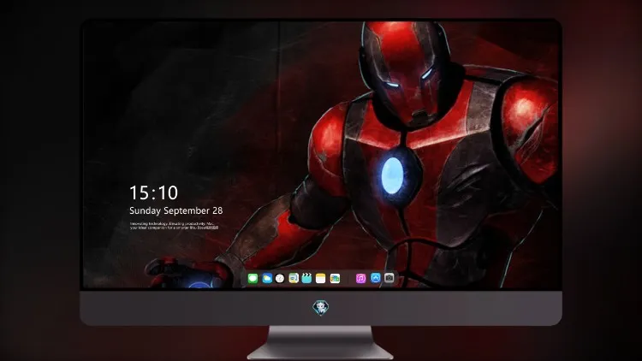Open the yellow Notes app in the dock
642x361 pixels.
(x=321, y=278)
